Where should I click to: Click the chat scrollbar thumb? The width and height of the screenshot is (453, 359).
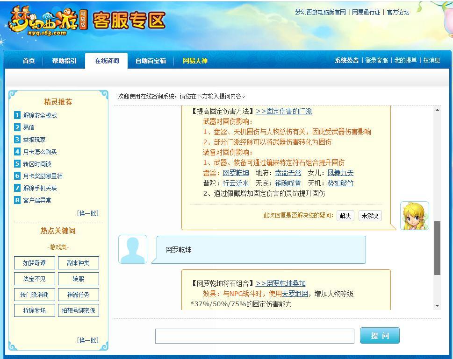tap(438, 248)
